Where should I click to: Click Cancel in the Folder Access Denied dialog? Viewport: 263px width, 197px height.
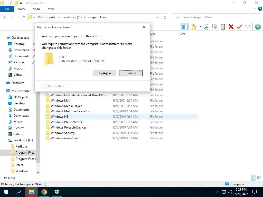tap(131, 73)
